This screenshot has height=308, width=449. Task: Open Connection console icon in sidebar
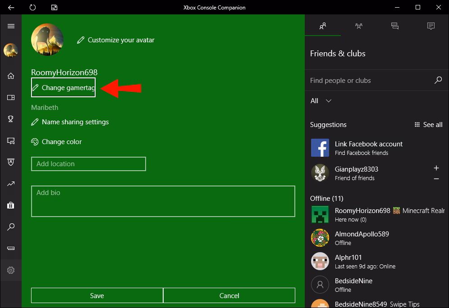pos(11,248)
